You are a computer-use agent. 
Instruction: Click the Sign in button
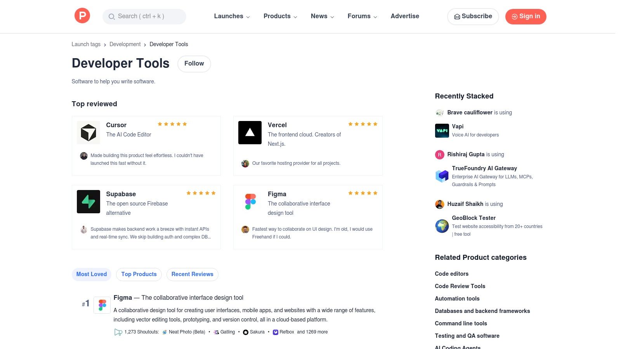click(526, 16)
